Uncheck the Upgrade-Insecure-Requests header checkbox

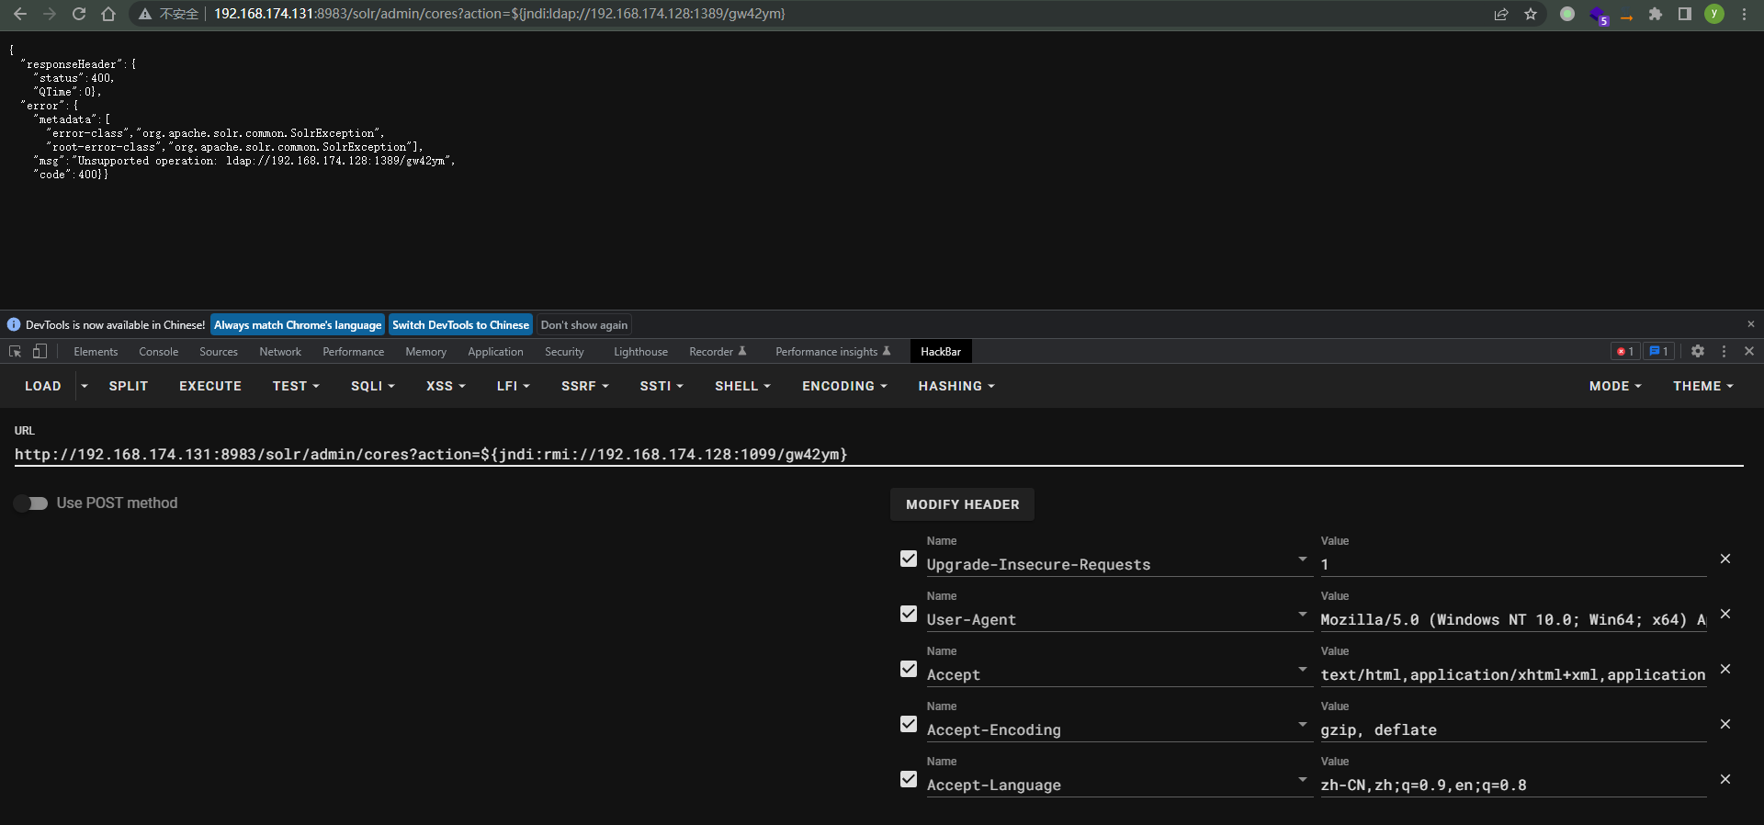click(x=909, y=559)
